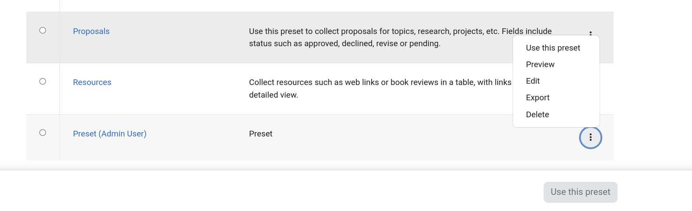Image resolution: width=692 pixels, height=211 pixels.
Task: Click the 'detailed view.' text in the Resources description
Action: point(274,95)
